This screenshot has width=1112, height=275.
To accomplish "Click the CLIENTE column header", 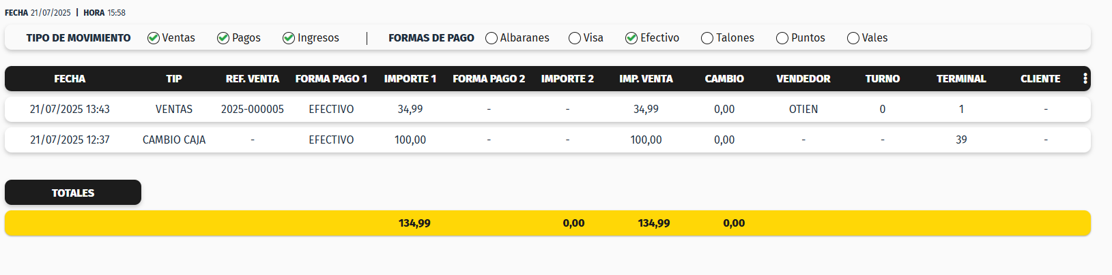I will click(1040, 79).
